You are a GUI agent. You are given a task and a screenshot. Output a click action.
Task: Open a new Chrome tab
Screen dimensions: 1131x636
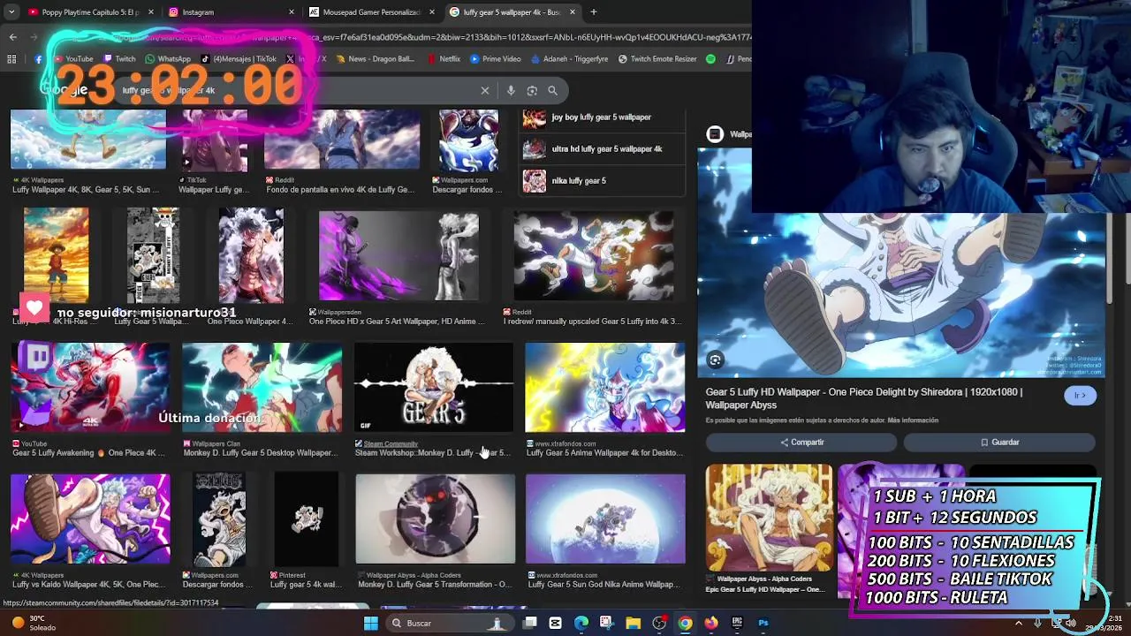[x=594, y=12]
